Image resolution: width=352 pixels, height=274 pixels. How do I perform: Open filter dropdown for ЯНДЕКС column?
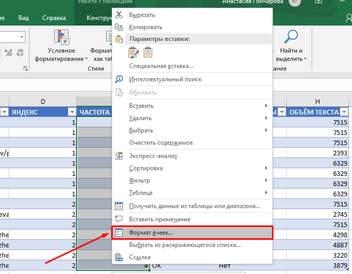tap(72, 112)
